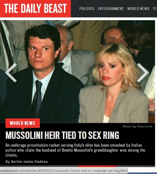The width and height of the screenshot is (157, 174).
Task: Open the Entertainment section
Action: [110, 9]
